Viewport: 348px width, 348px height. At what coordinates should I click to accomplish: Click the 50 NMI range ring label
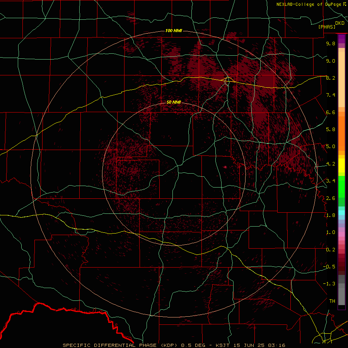(174, 102)
